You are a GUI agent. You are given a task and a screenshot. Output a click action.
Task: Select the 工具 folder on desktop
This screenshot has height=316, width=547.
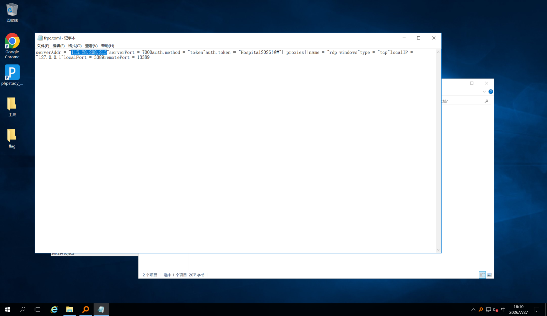(x=12, y=107)
